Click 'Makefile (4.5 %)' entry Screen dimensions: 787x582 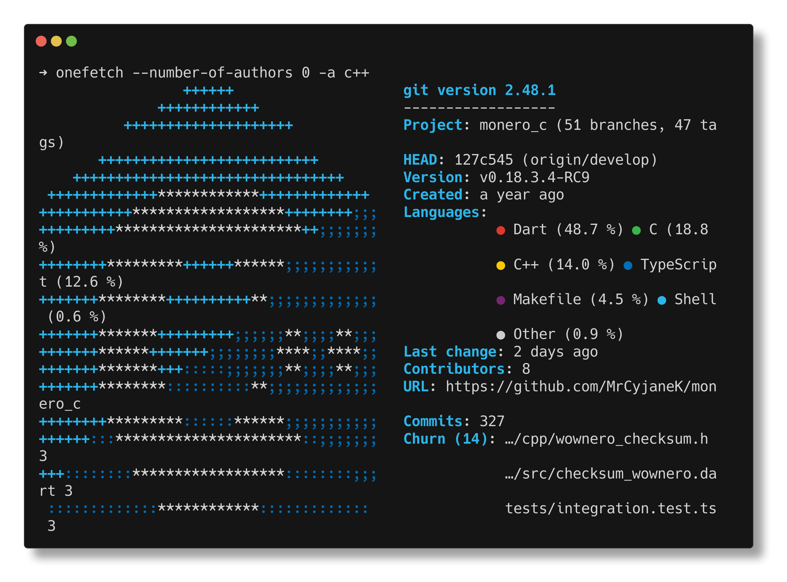pyautogui.click(x=581, y=299)
